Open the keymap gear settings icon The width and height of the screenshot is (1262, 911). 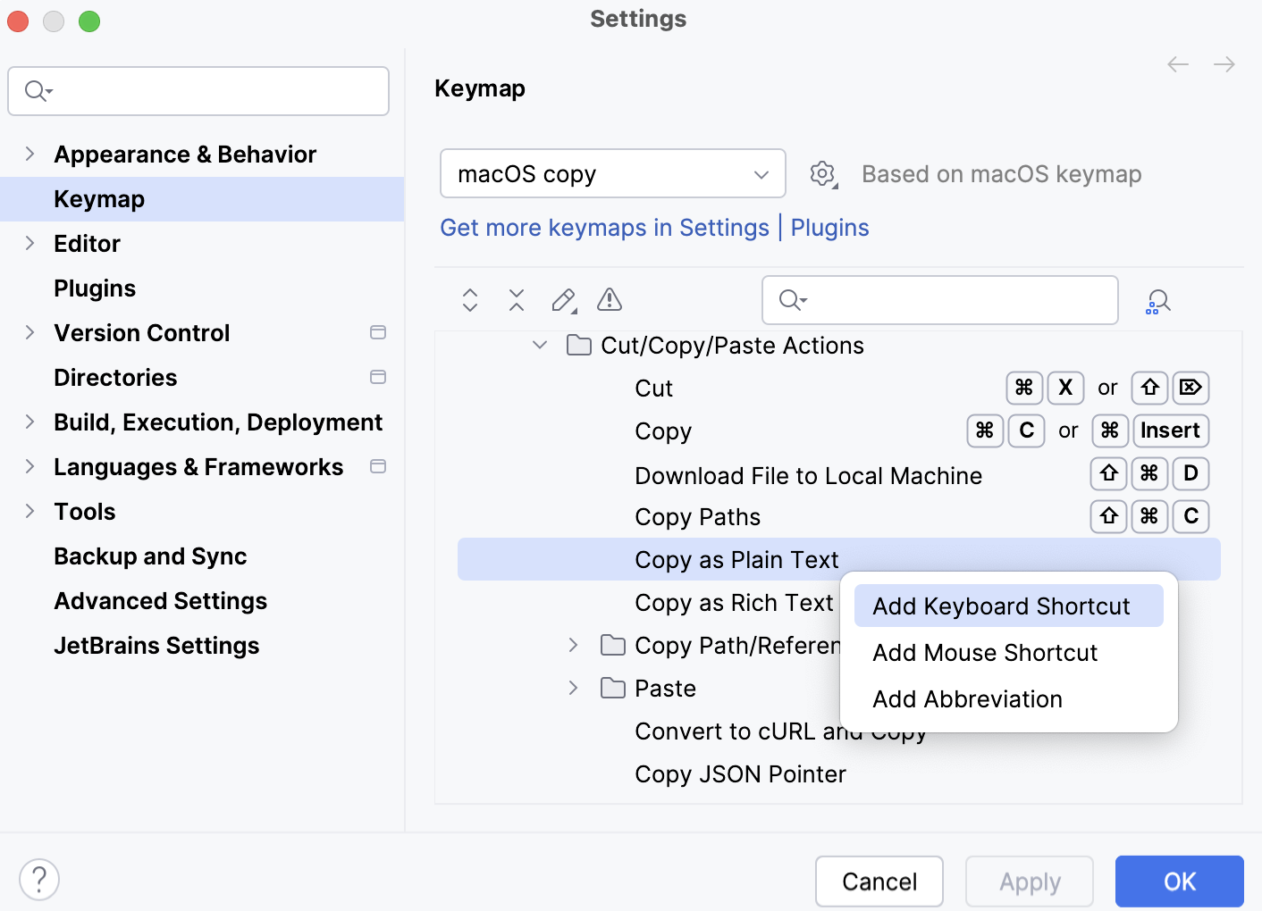click(822, 173)
